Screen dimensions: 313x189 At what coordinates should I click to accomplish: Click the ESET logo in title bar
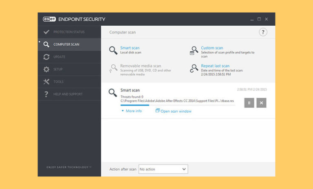click(49, 19)
